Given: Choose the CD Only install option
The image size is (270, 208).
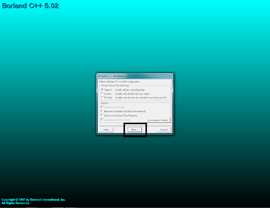Looking at the screenshot, I should click(102, 97).
